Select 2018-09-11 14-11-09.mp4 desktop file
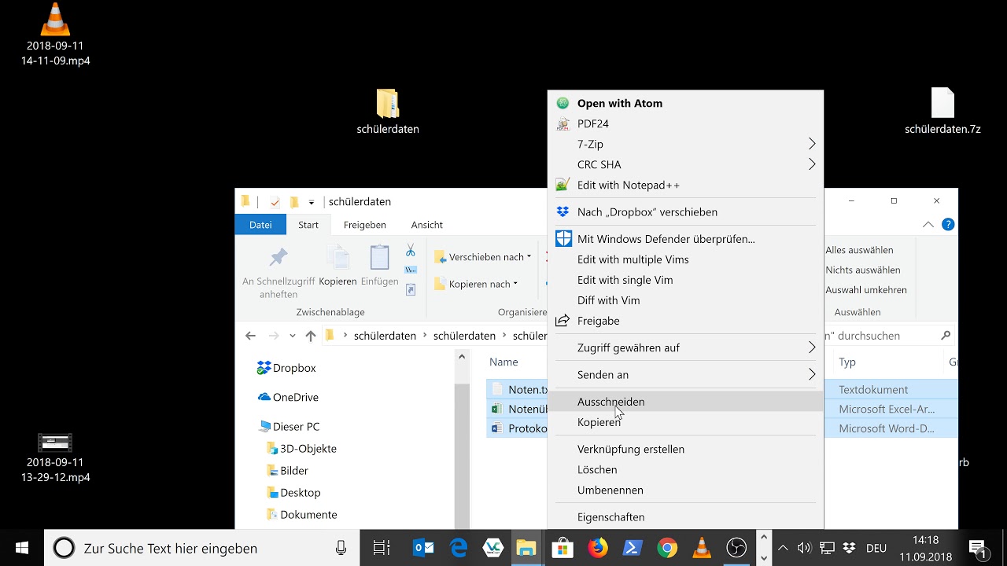The image size is (1007, 566). click(55, 35)
